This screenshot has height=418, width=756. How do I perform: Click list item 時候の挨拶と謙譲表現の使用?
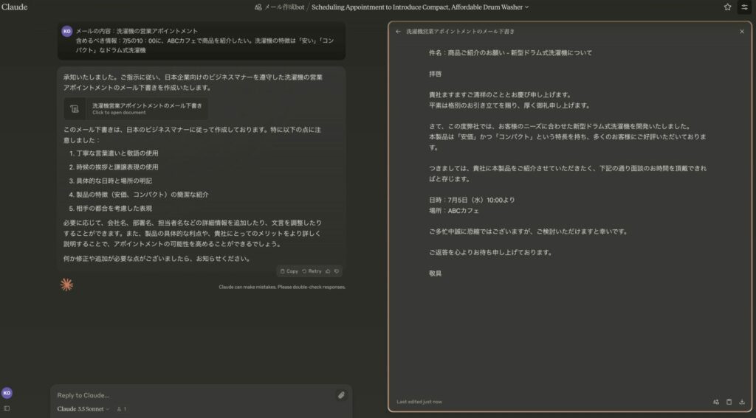[117, 167]
